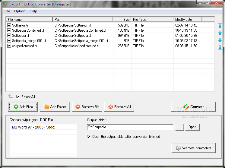Move selected file up one position
The height and width of the screenshot is (168, 225).
point(220,33)
